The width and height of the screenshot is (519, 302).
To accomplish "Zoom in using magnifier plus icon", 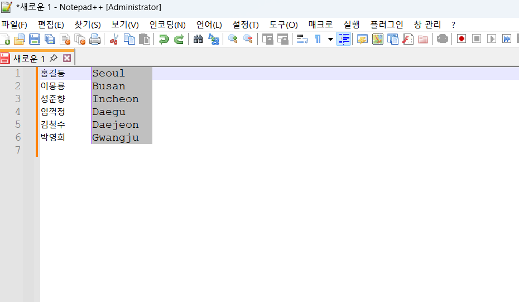I will coord(233,39).
